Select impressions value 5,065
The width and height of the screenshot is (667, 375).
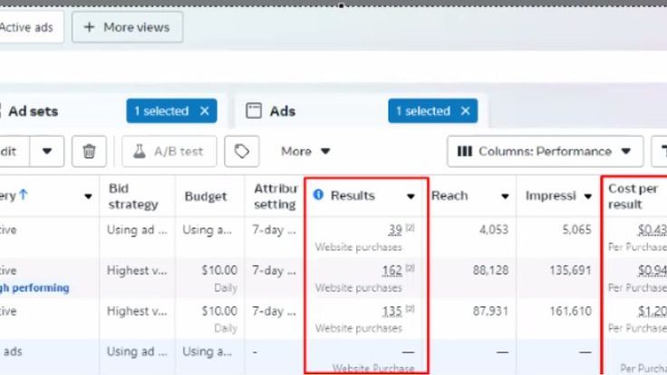click(576, 229)
